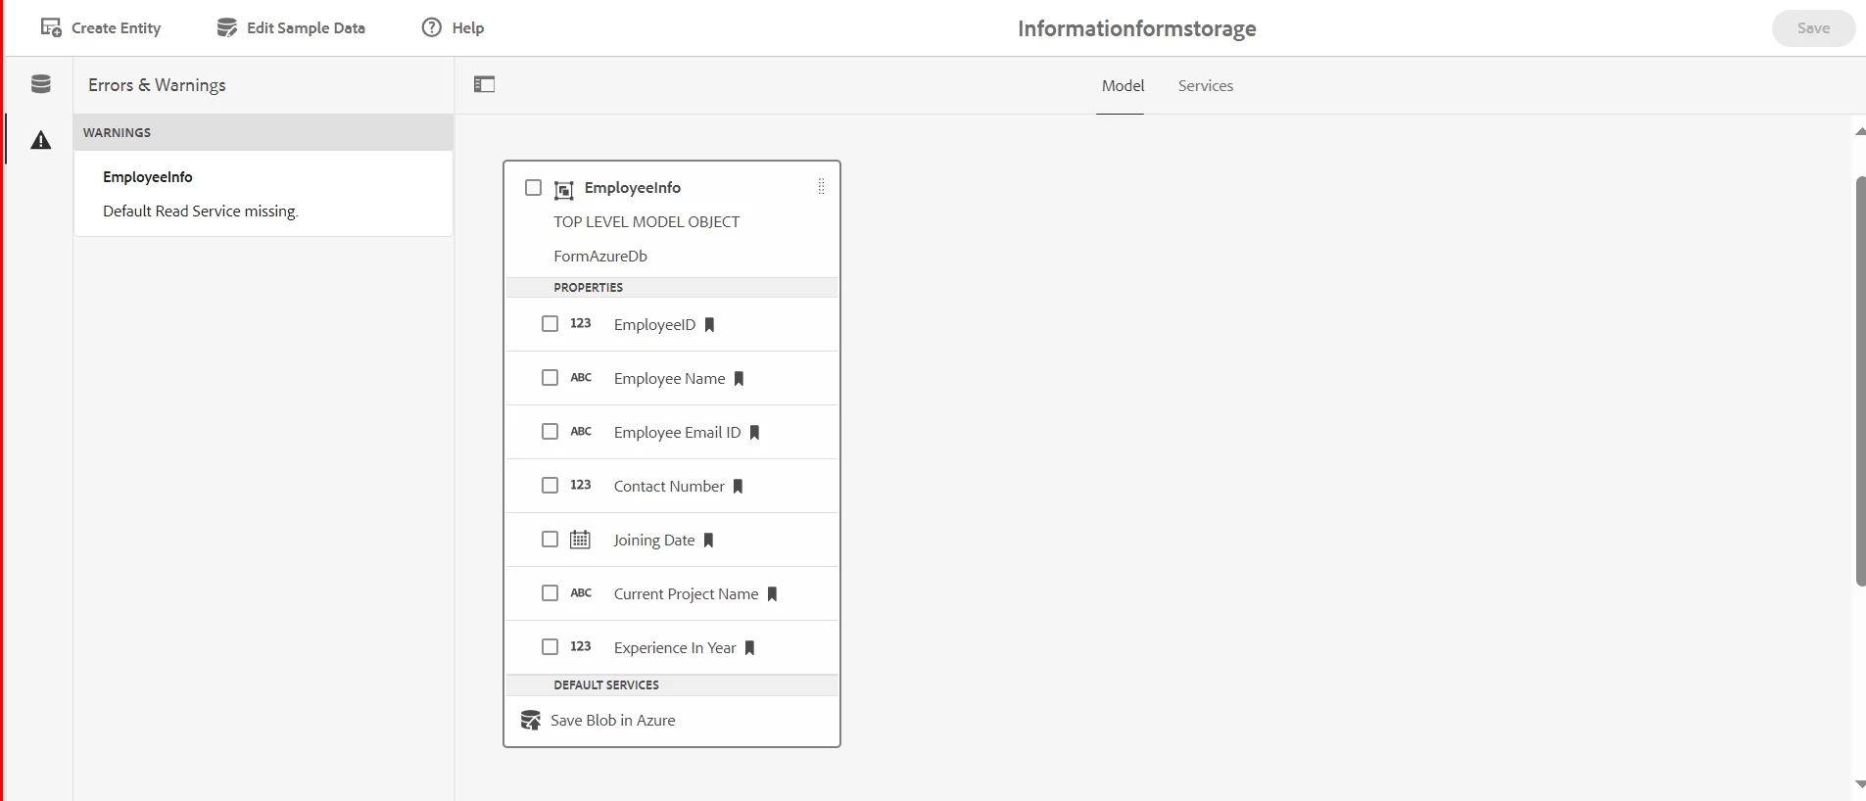This screenshot has height=801, width=1866.
Task: Click the EmployeeInfo entity object icon
Action: pos(564,189)
